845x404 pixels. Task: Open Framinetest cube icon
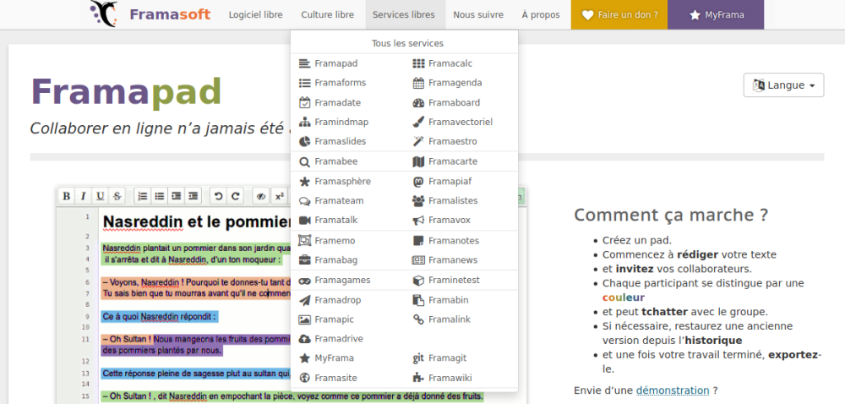[x=419, y=281]
